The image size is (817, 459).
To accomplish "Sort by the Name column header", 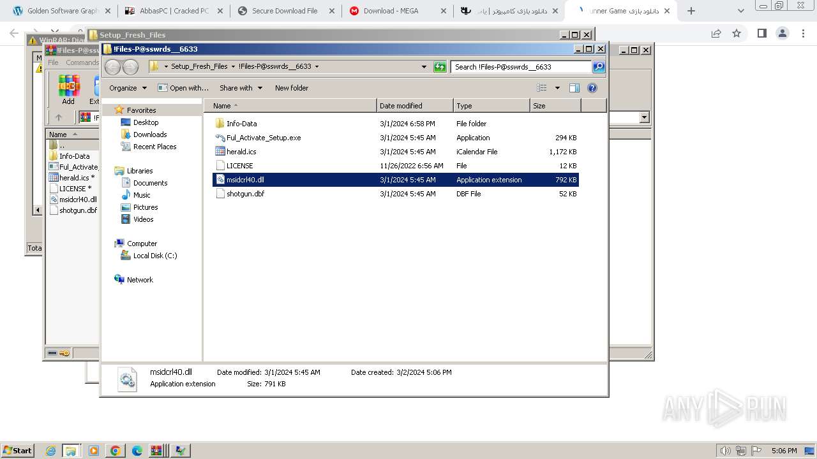I will 291,106.
